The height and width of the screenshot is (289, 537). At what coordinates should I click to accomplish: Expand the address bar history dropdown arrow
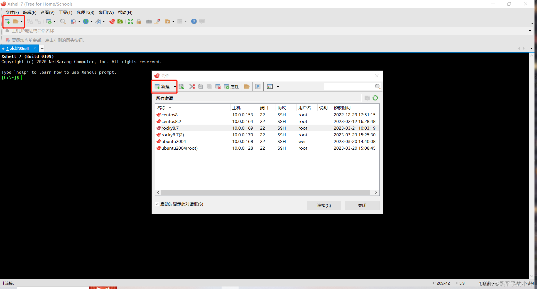530,31
